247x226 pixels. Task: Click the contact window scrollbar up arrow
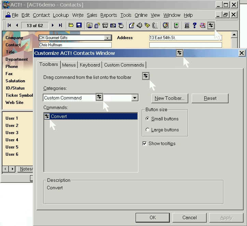pyautogui.click(x=234, y=35)
